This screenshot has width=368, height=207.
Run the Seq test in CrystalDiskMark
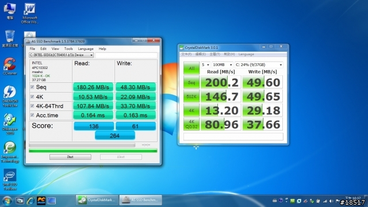coord(191,82)
